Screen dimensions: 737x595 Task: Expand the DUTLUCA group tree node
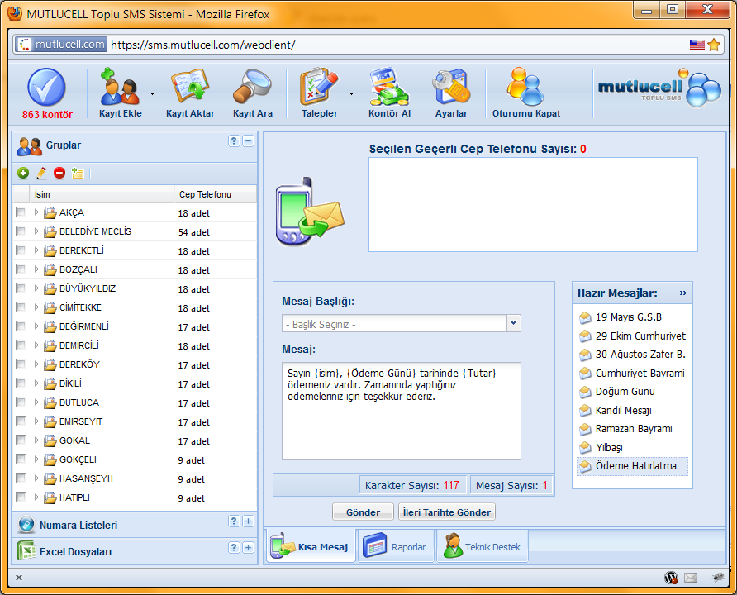tap(36, 402)
